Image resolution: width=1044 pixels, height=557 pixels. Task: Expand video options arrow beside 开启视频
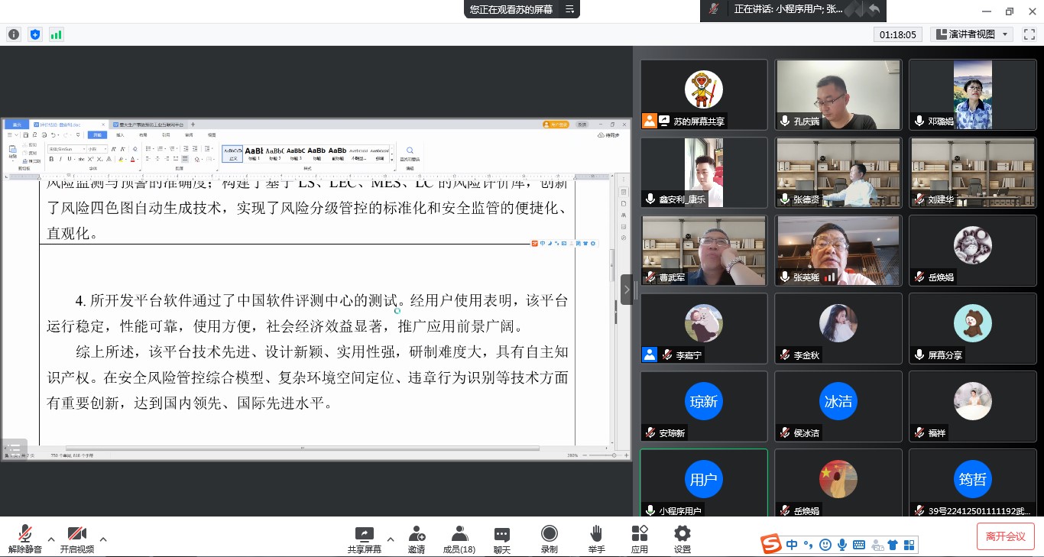coord(103,539)
